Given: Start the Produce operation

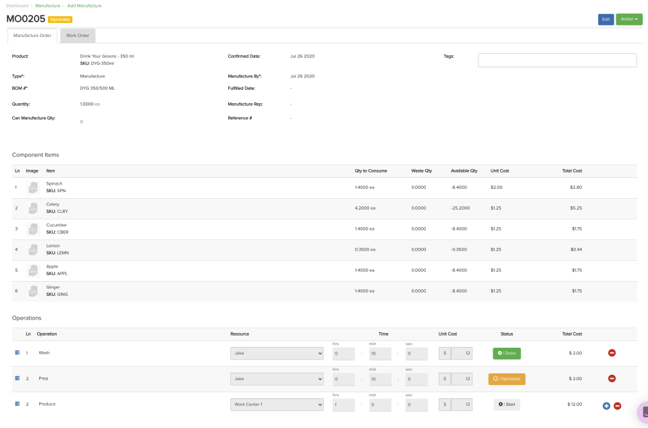Looking at the screenshot, I should pyautogui.click(x=506, y=404).
